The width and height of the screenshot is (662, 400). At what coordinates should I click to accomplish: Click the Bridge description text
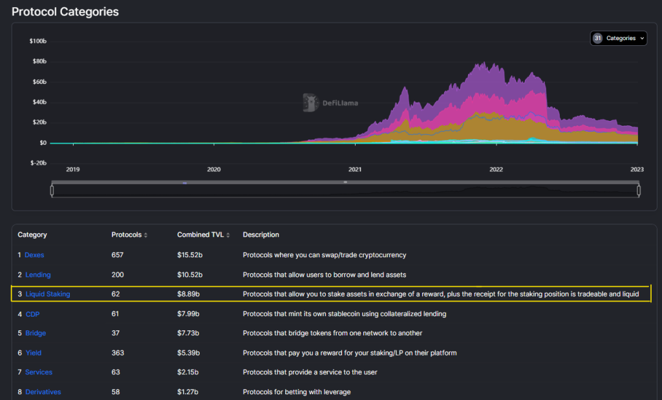[332, 333]
